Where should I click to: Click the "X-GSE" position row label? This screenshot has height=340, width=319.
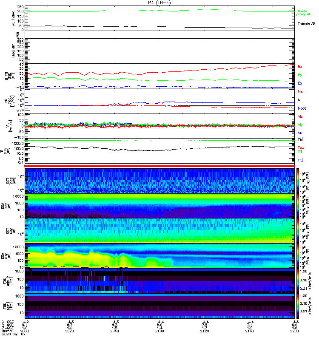(8, 322)
